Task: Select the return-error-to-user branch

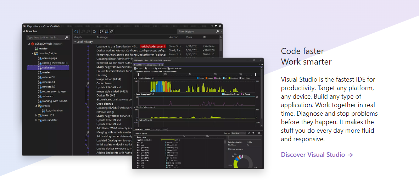Action: pyautogui.click(x=54, y=92)
